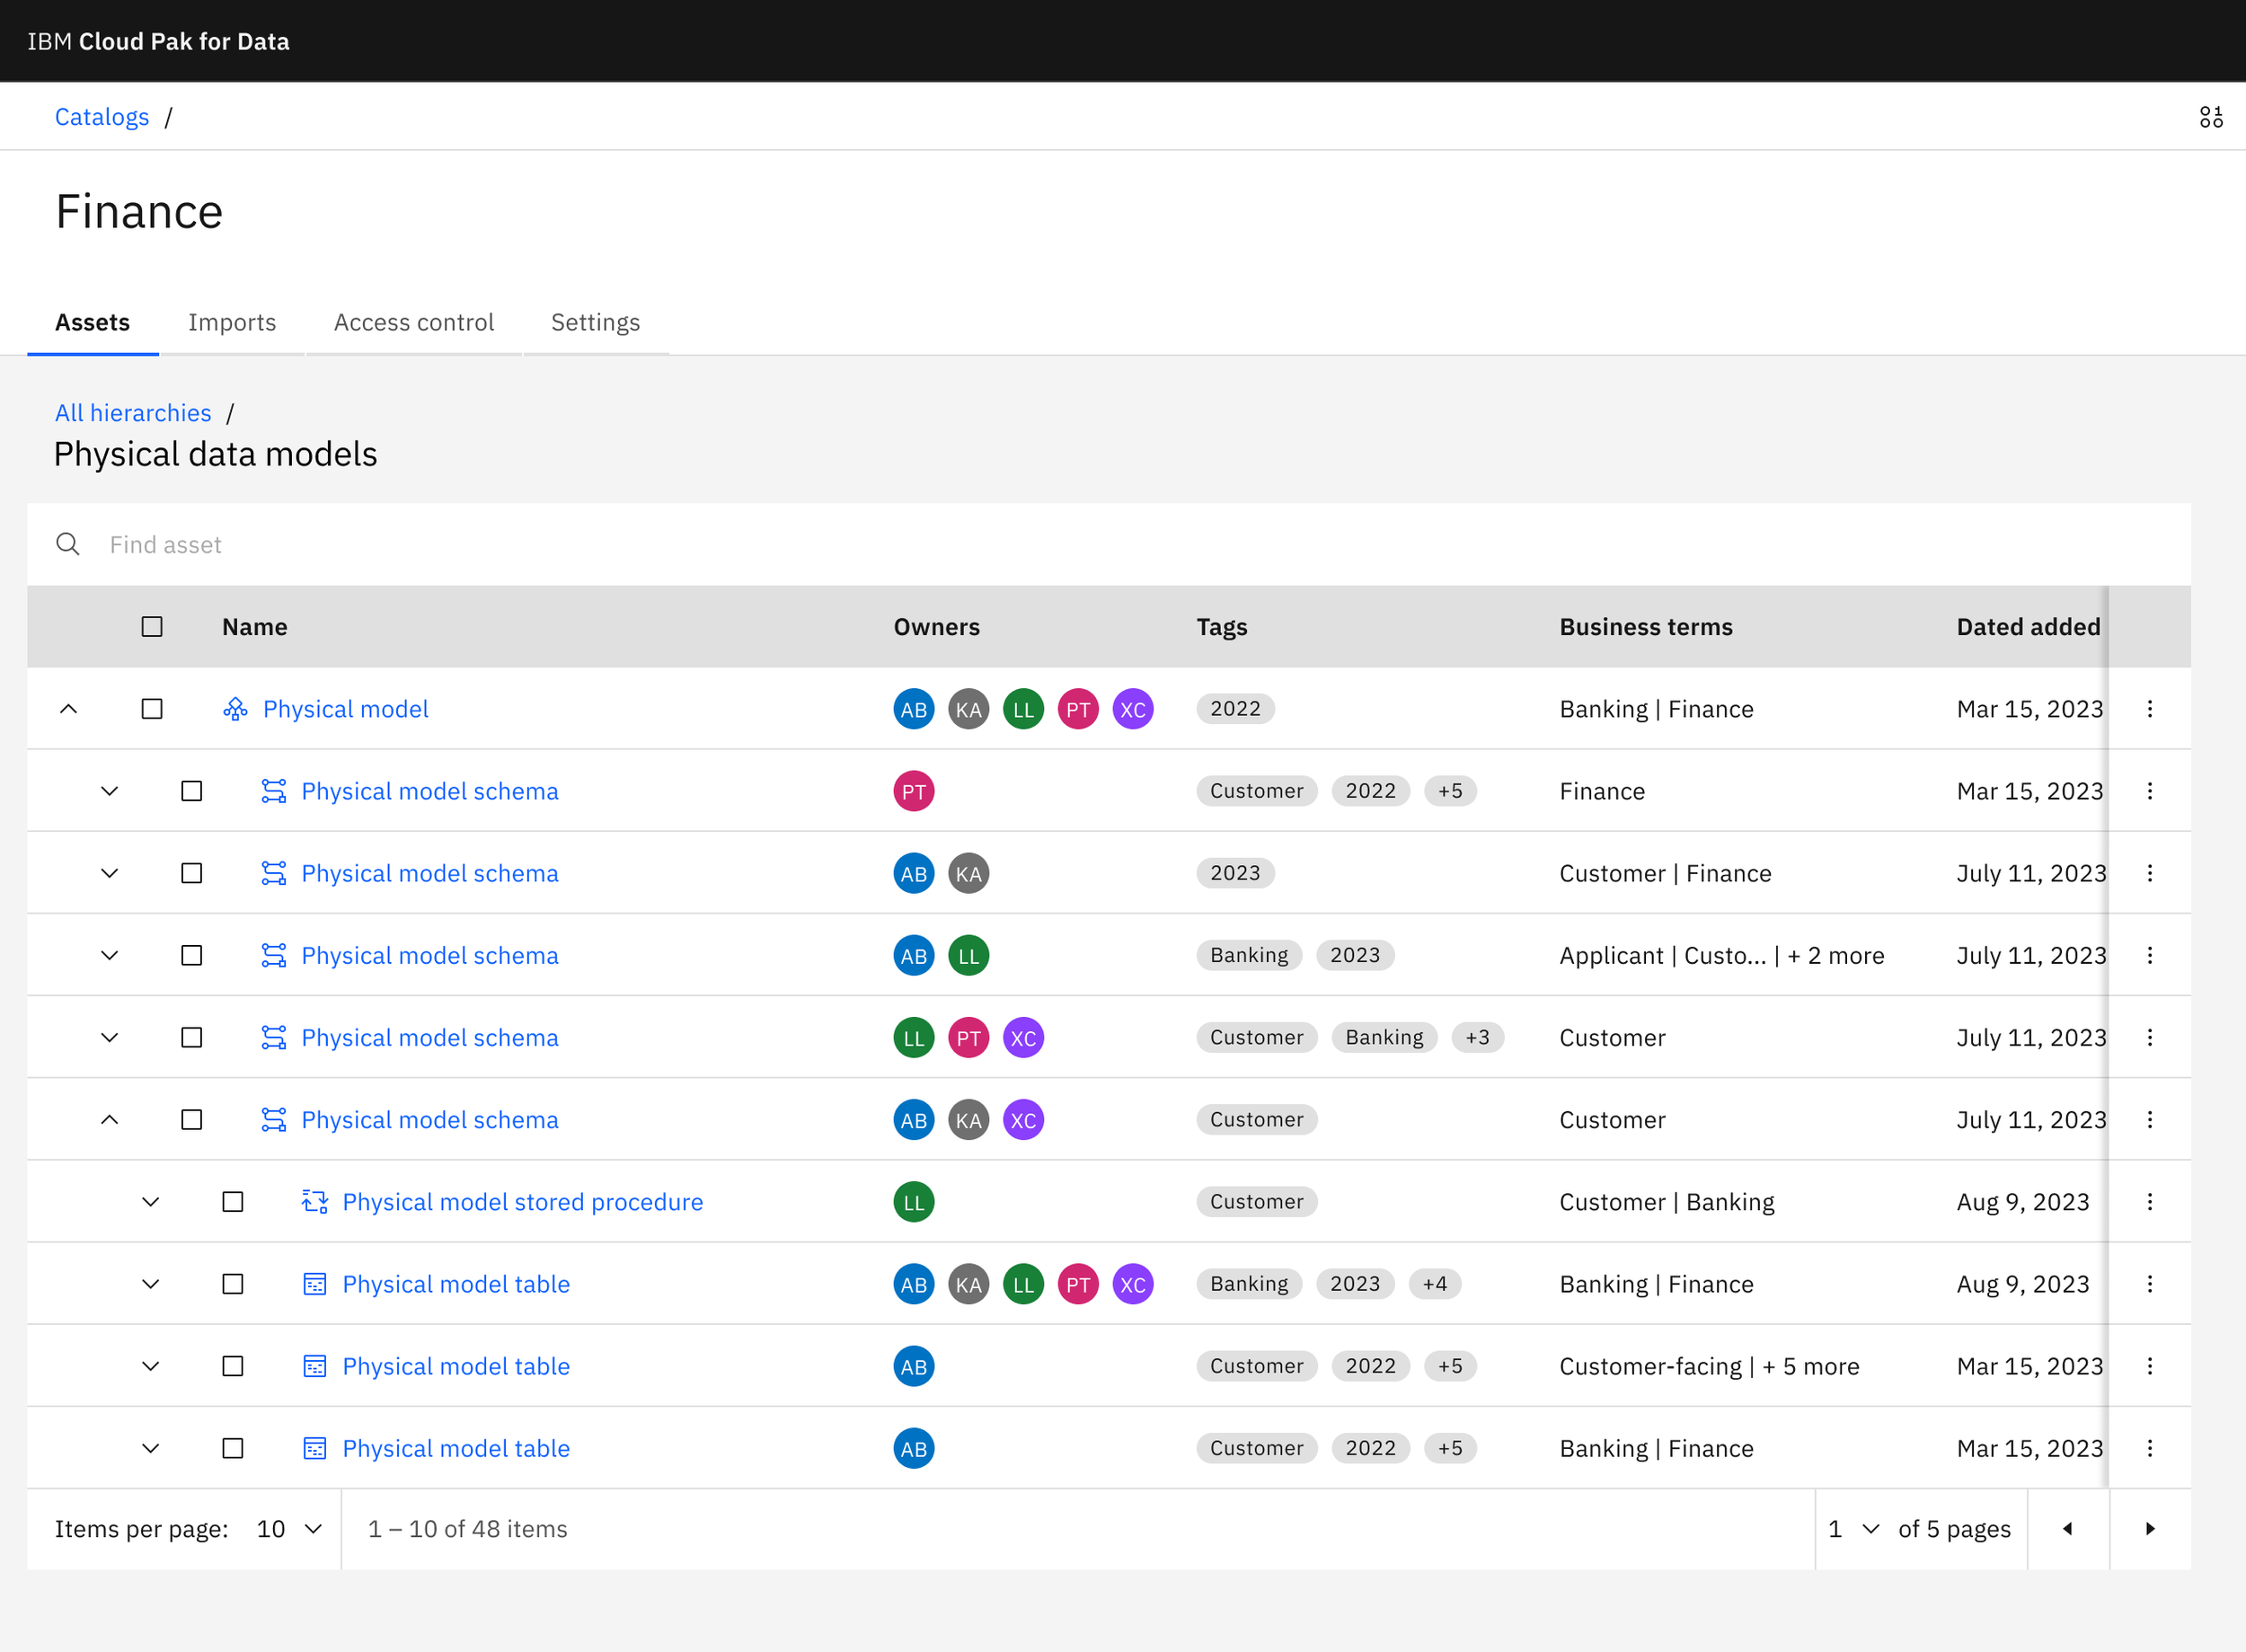The height and width of the screenshot is (1652, 2246).
Task: Click the grid settings icon at top right
Action: [2211, 117]
